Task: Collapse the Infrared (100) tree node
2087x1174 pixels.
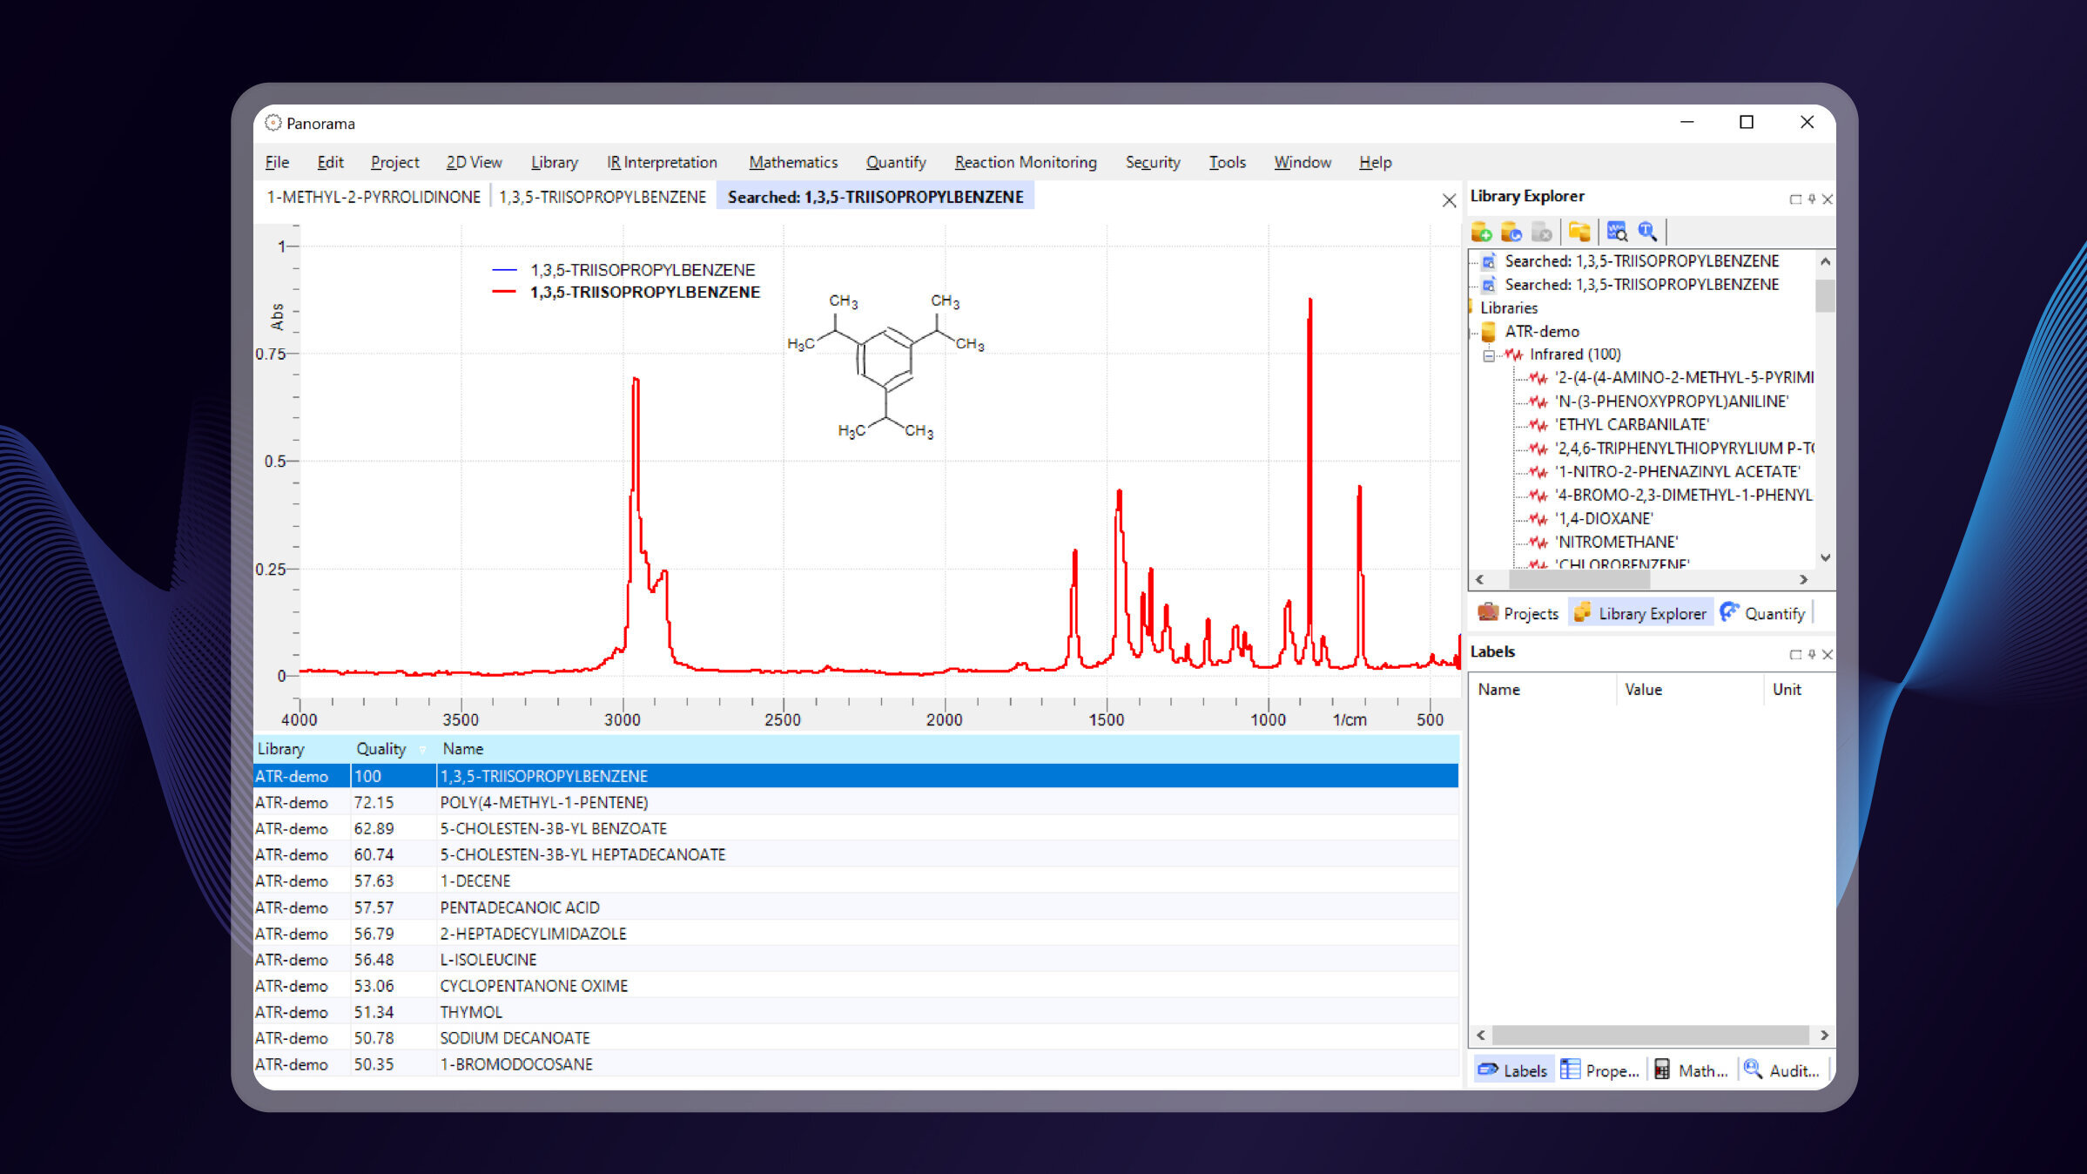Action: [1489, 355]
